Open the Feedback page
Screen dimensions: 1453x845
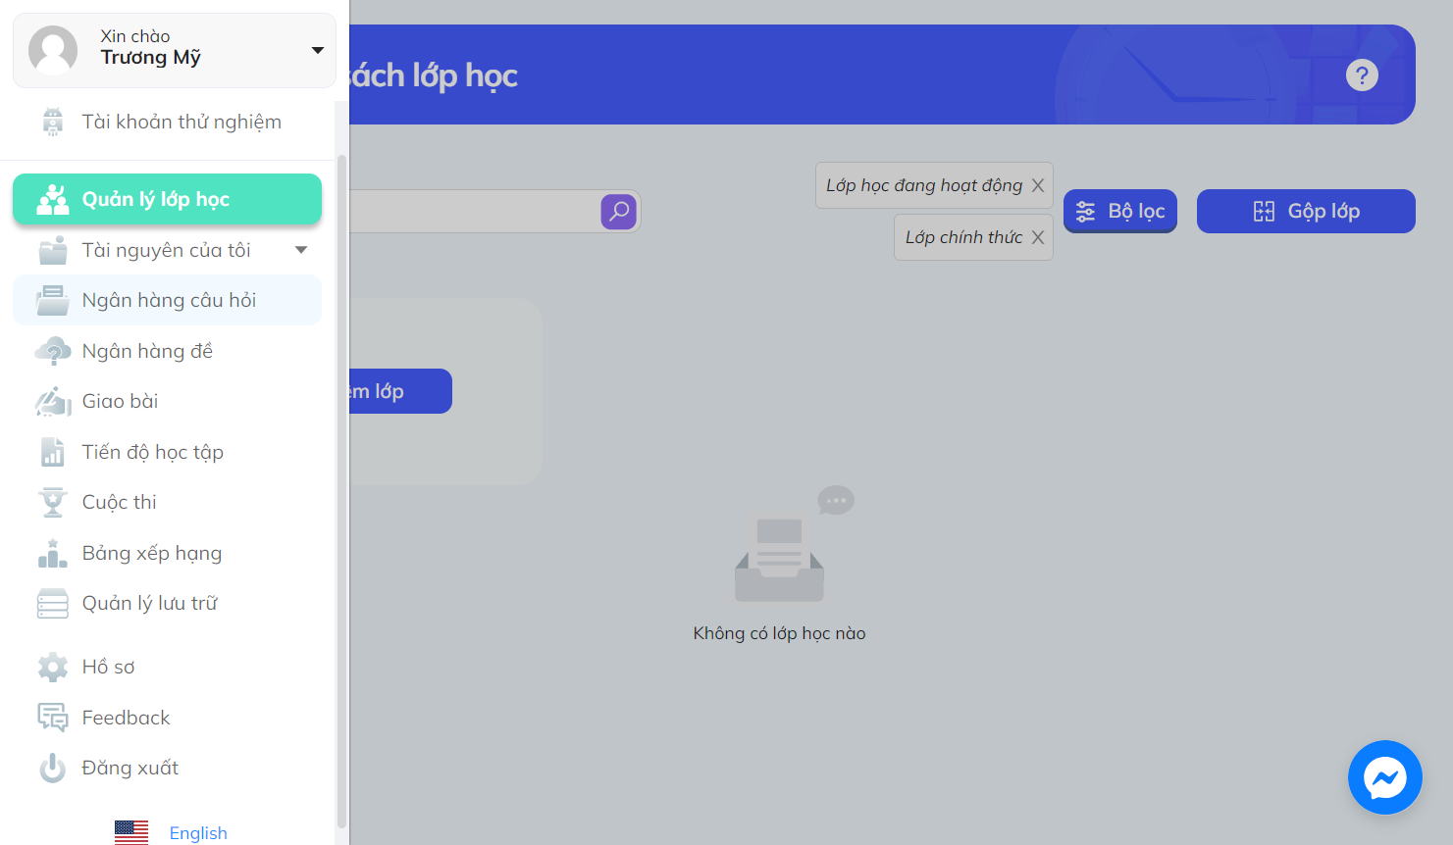167,718
